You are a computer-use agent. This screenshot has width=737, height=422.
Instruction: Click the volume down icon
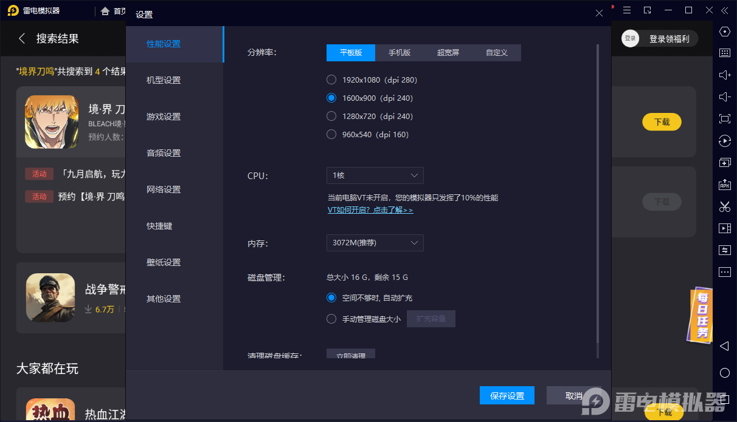point(724,97)
